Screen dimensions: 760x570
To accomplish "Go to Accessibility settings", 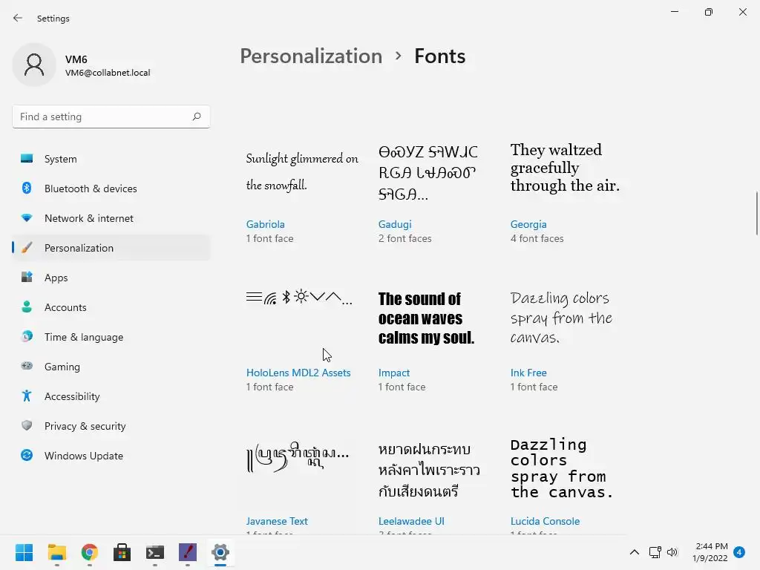I will (111, 396).
